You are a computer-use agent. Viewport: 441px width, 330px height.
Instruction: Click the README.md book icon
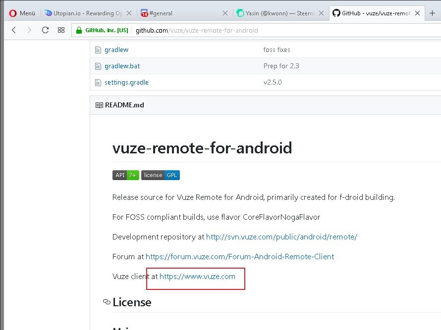[99, 105]
